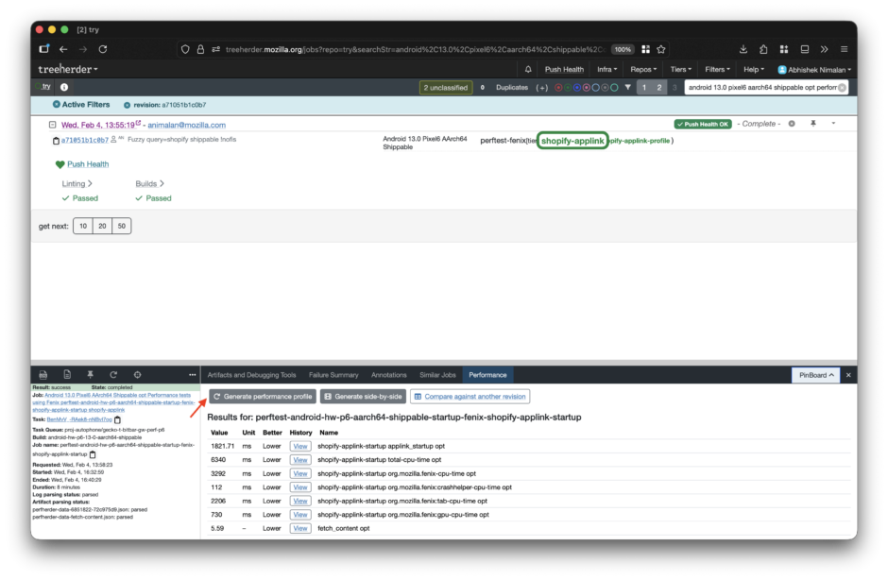Image resolution: width=888 pixels, height=580 pixels.
Task: Retrigger the job via circular arrow icon
Action: click(113, 374)
